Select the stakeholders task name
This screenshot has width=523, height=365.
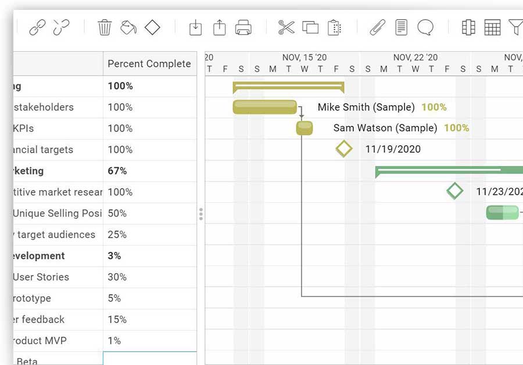pyautogui.click(x=44, y=107)
